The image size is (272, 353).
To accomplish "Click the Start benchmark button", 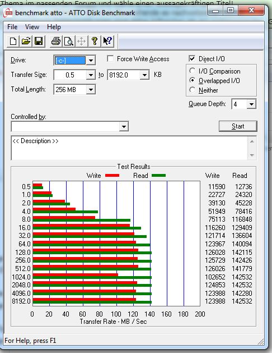I will pos(238,126).
